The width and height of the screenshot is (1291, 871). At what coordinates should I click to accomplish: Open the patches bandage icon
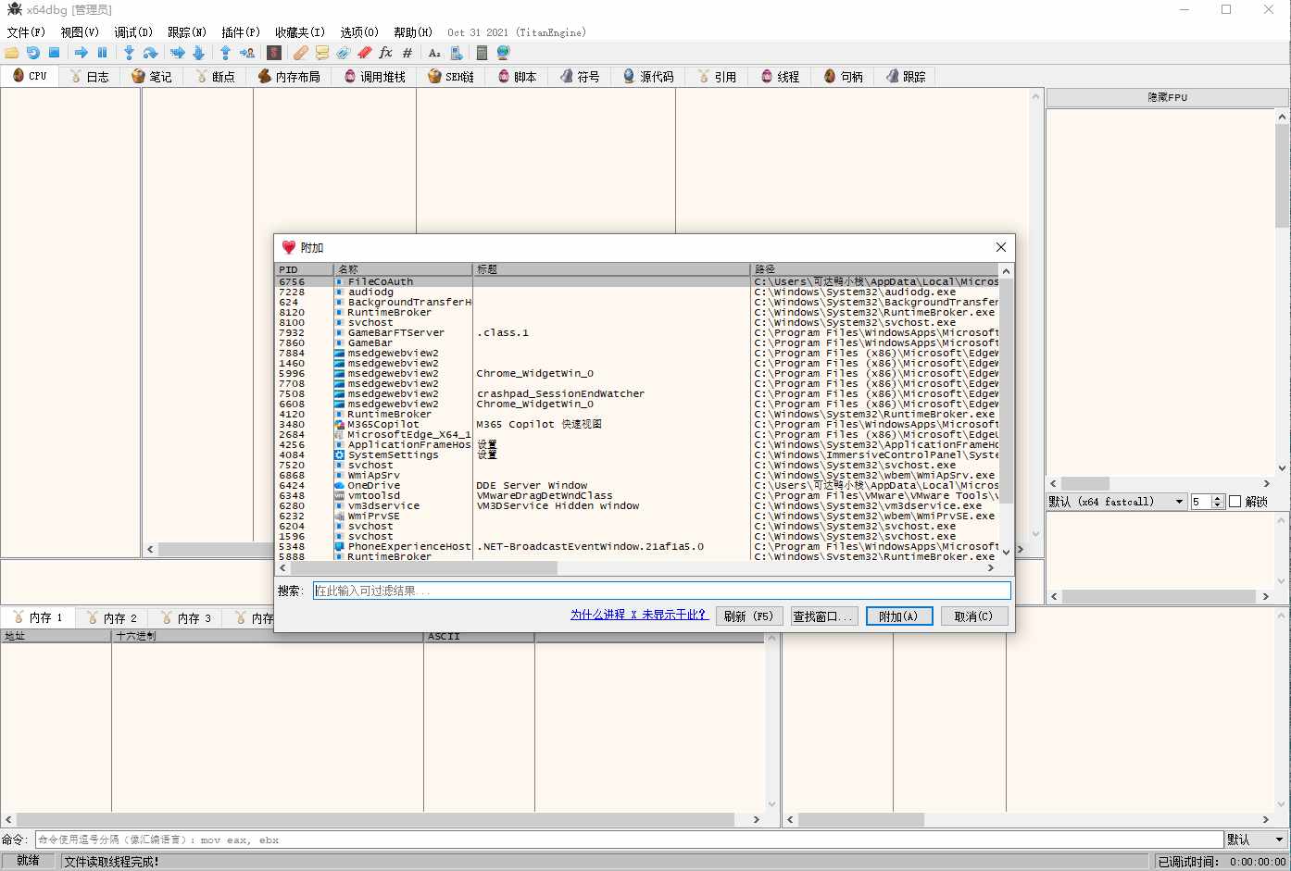pos(300,53)
